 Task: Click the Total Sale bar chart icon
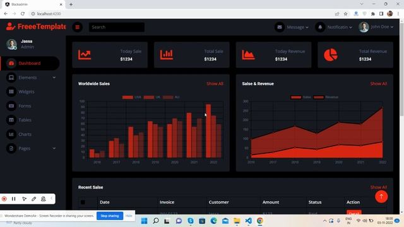[x=167, y=55]
